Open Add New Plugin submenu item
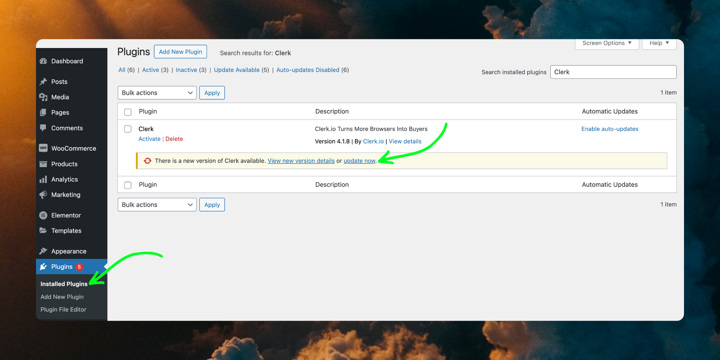The image size is (720, 360). 62,297
